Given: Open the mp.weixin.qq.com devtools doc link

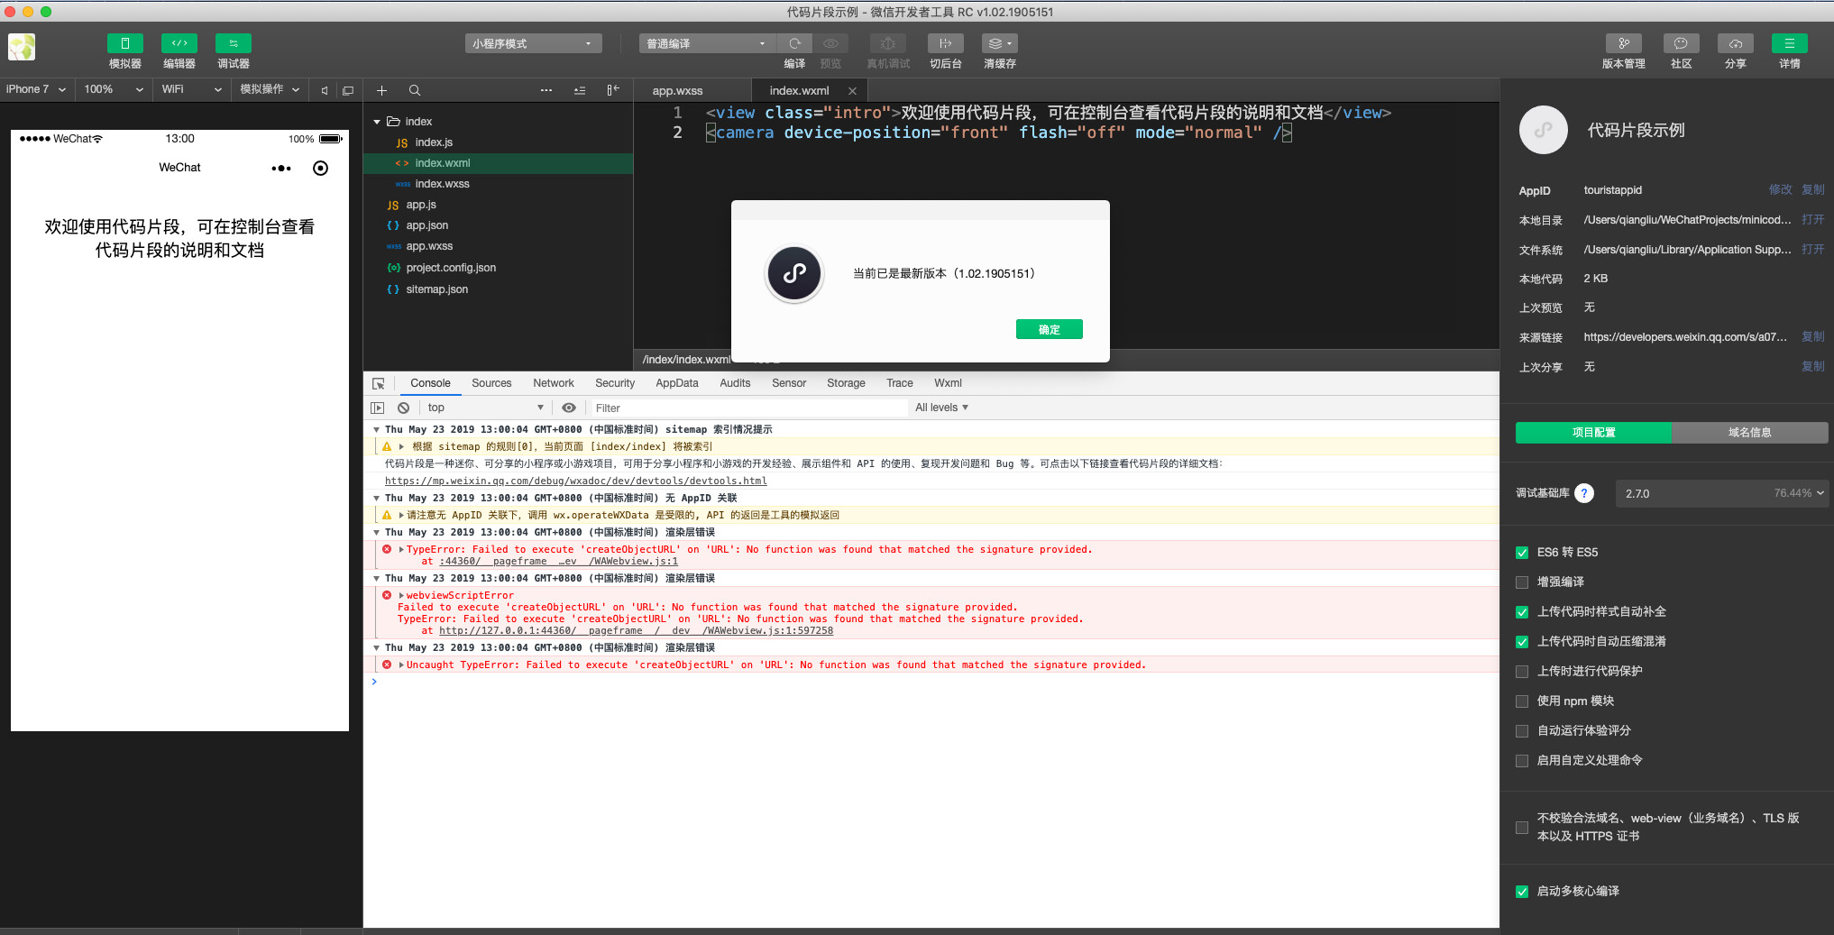Looking at the screenshot, I should click(576, 481).
